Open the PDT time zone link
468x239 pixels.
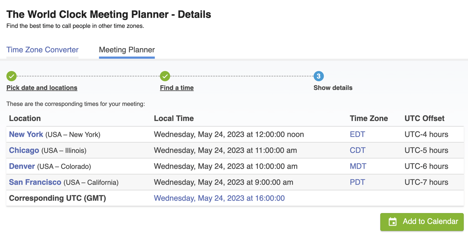[x=357, y=182]
